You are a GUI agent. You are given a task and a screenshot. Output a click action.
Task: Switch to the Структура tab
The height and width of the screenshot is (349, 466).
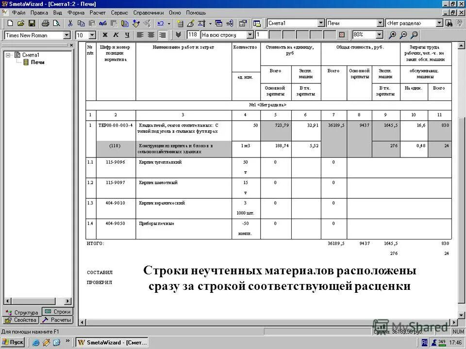(22, 312)
